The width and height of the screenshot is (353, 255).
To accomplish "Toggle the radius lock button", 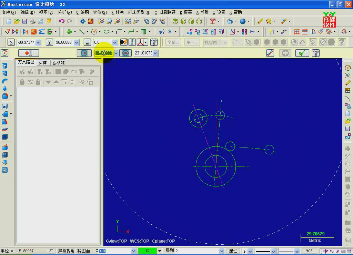I will coord(84,53).
